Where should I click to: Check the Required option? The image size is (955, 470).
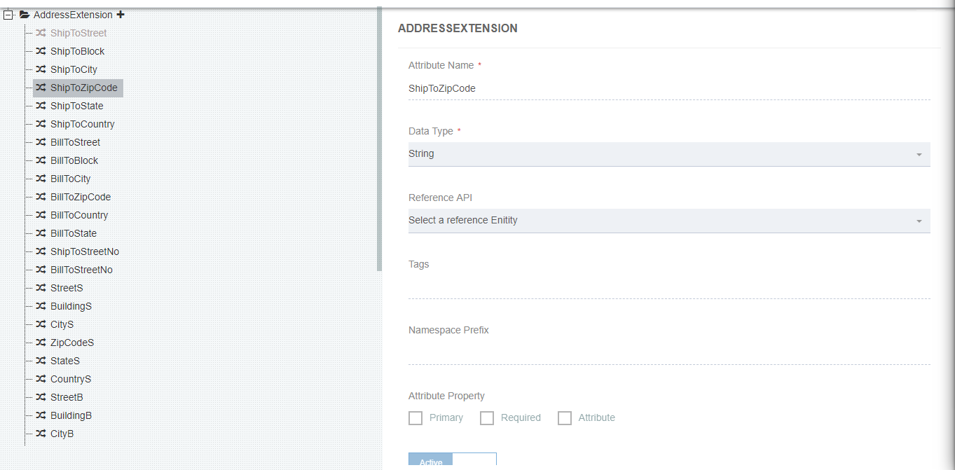[487, 417]
